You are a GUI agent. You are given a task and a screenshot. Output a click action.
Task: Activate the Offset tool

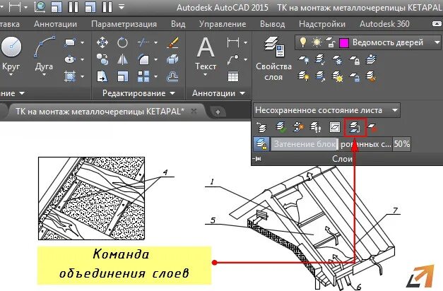click(172, 76)
